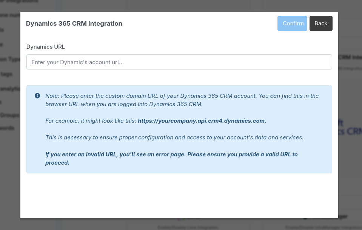Select the phone numbers sidebar item
Viewport: 362px width, 230px height.
11,15
